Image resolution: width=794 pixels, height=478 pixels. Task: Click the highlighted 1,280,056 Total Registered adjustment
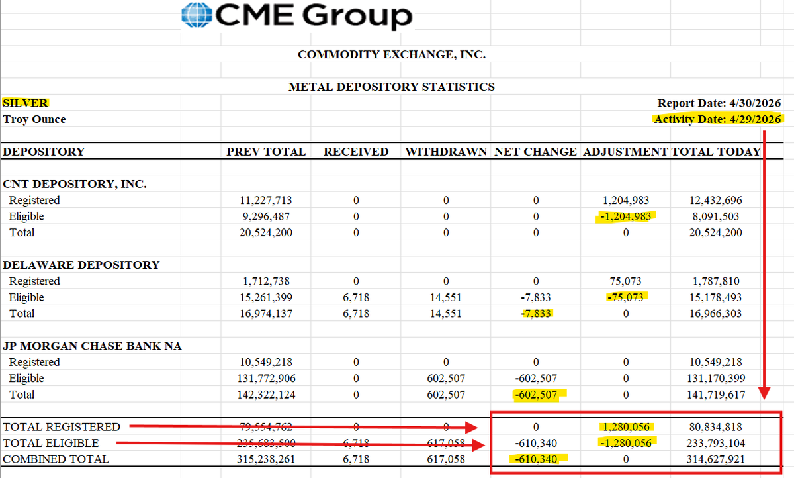pyautogui.click(x=625, y=427)
